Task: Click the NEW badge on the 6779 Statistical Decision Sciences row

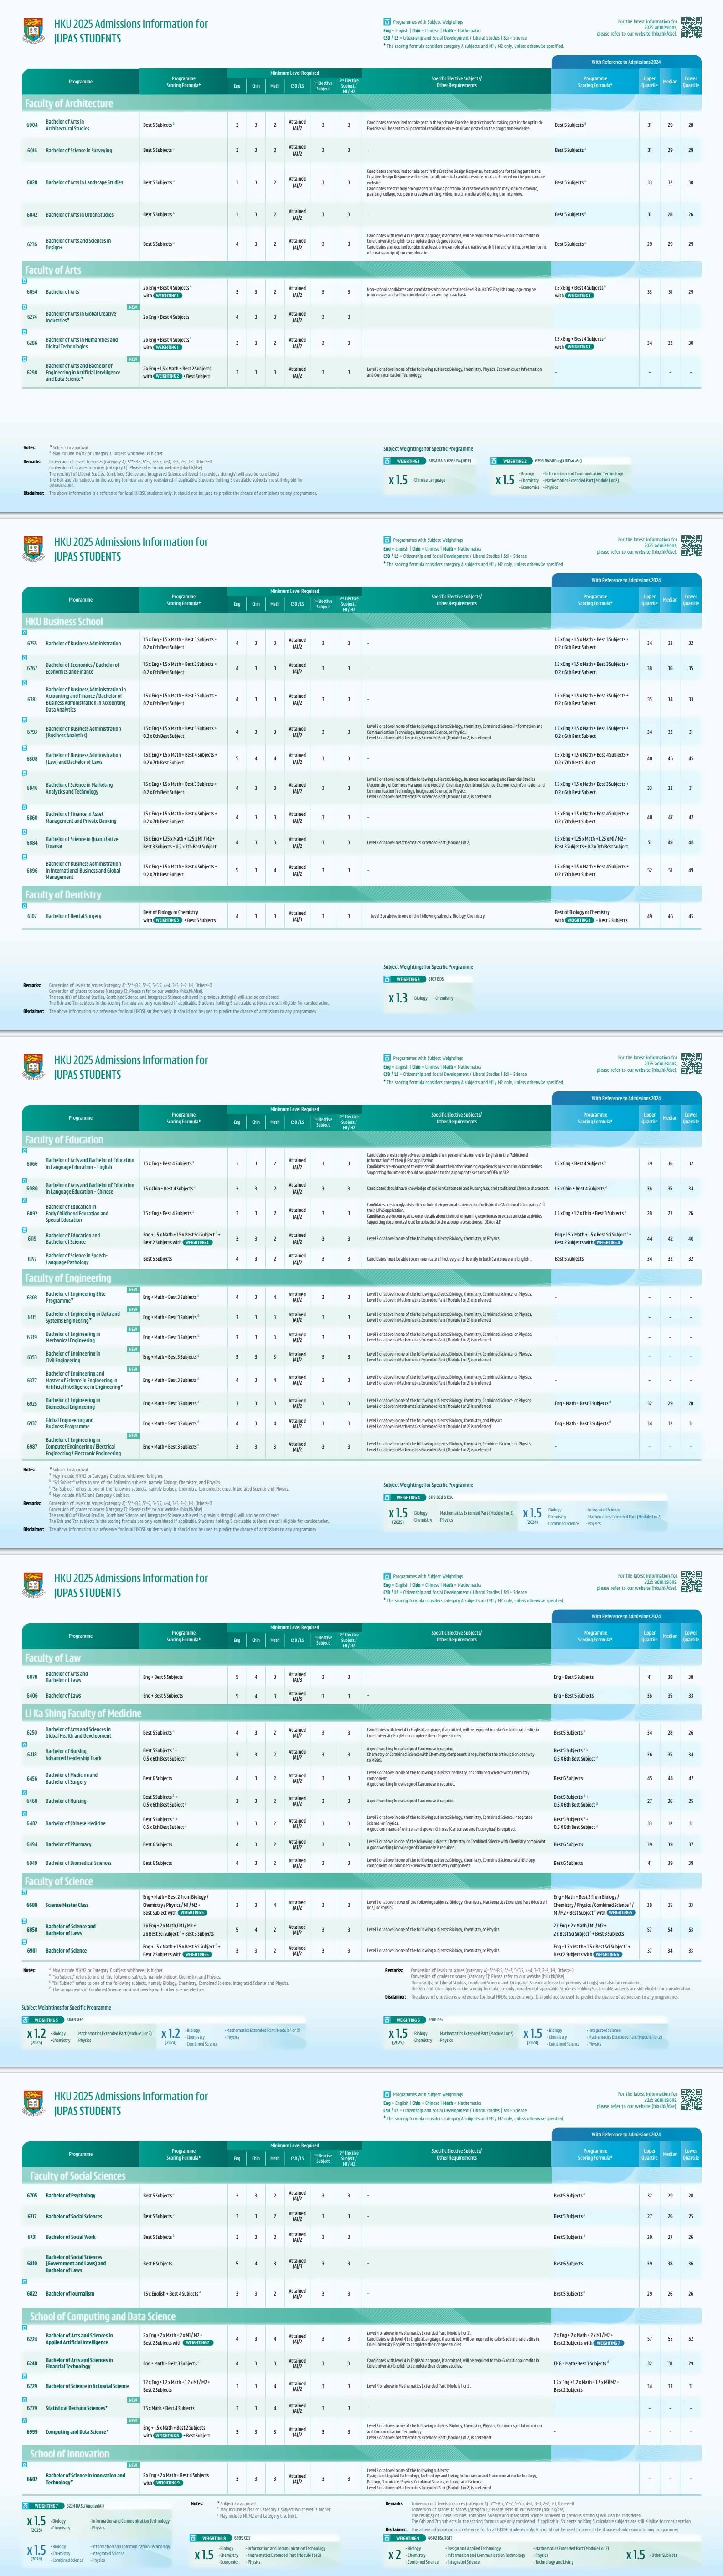Action: coord(133,2400)
